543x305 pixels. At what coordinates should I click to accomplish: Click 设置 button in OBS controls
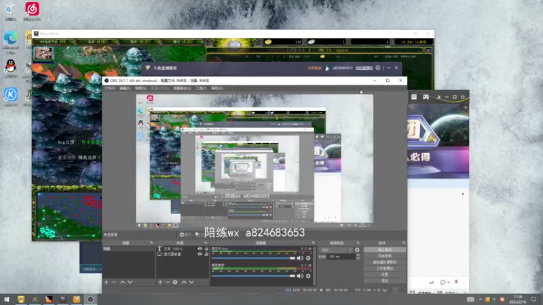385,274
